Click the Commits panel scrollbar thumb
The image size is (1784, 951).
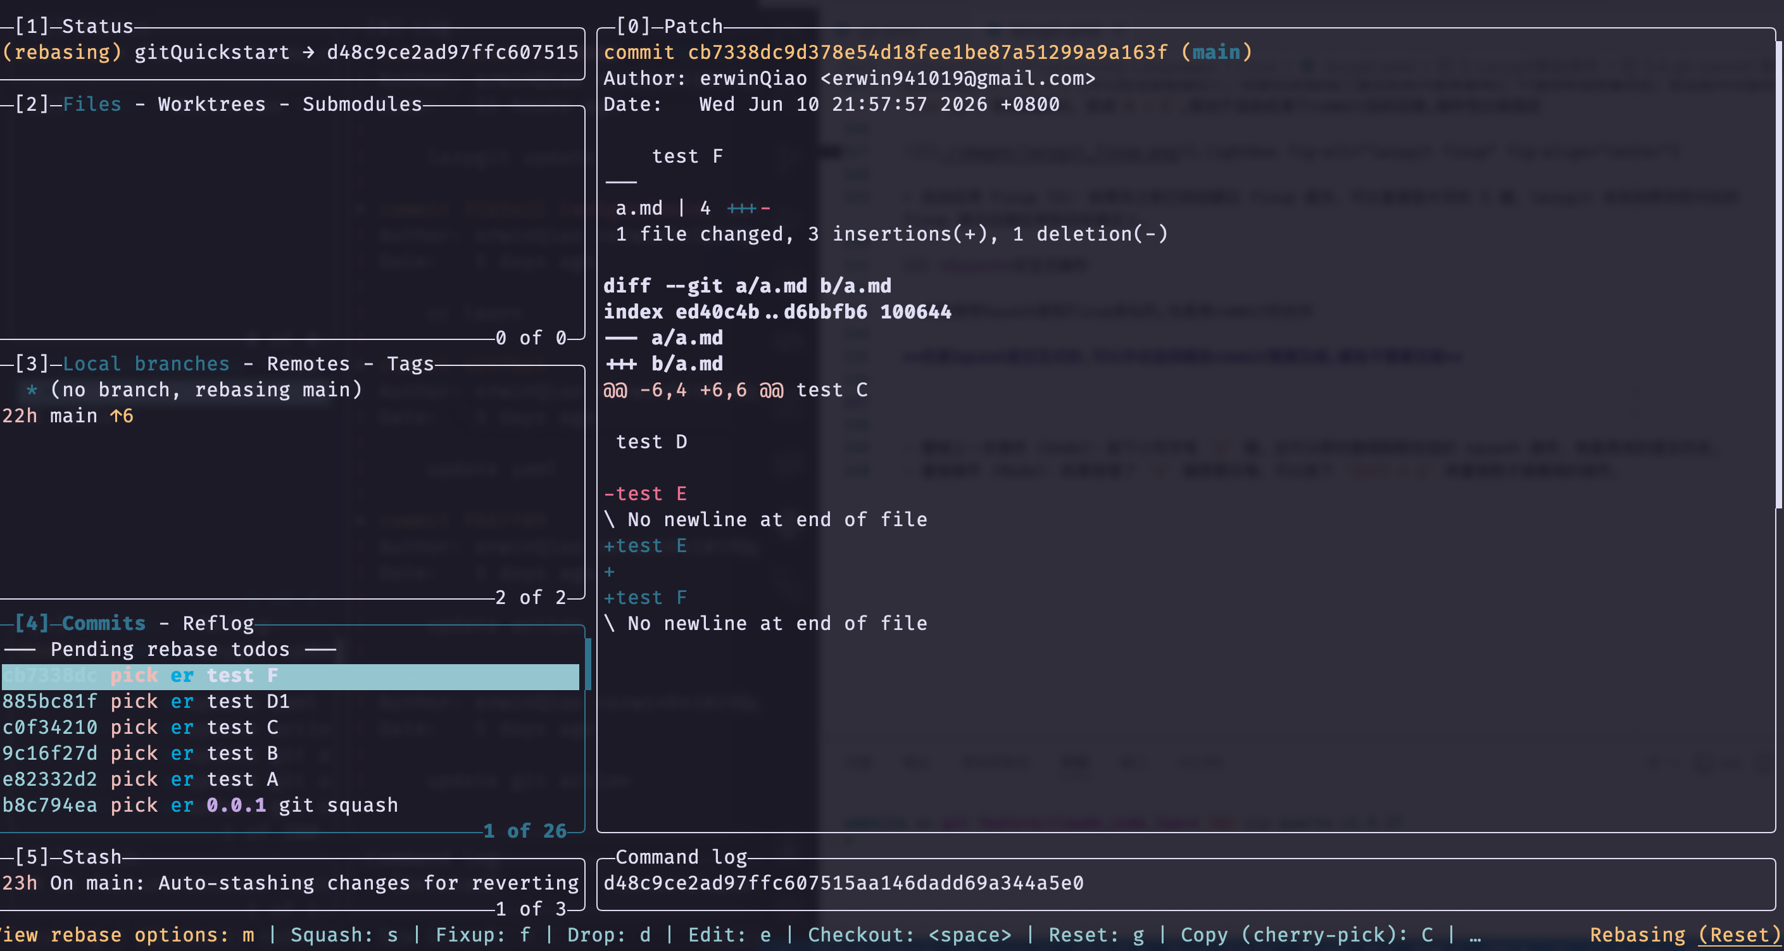pos(588,664)
